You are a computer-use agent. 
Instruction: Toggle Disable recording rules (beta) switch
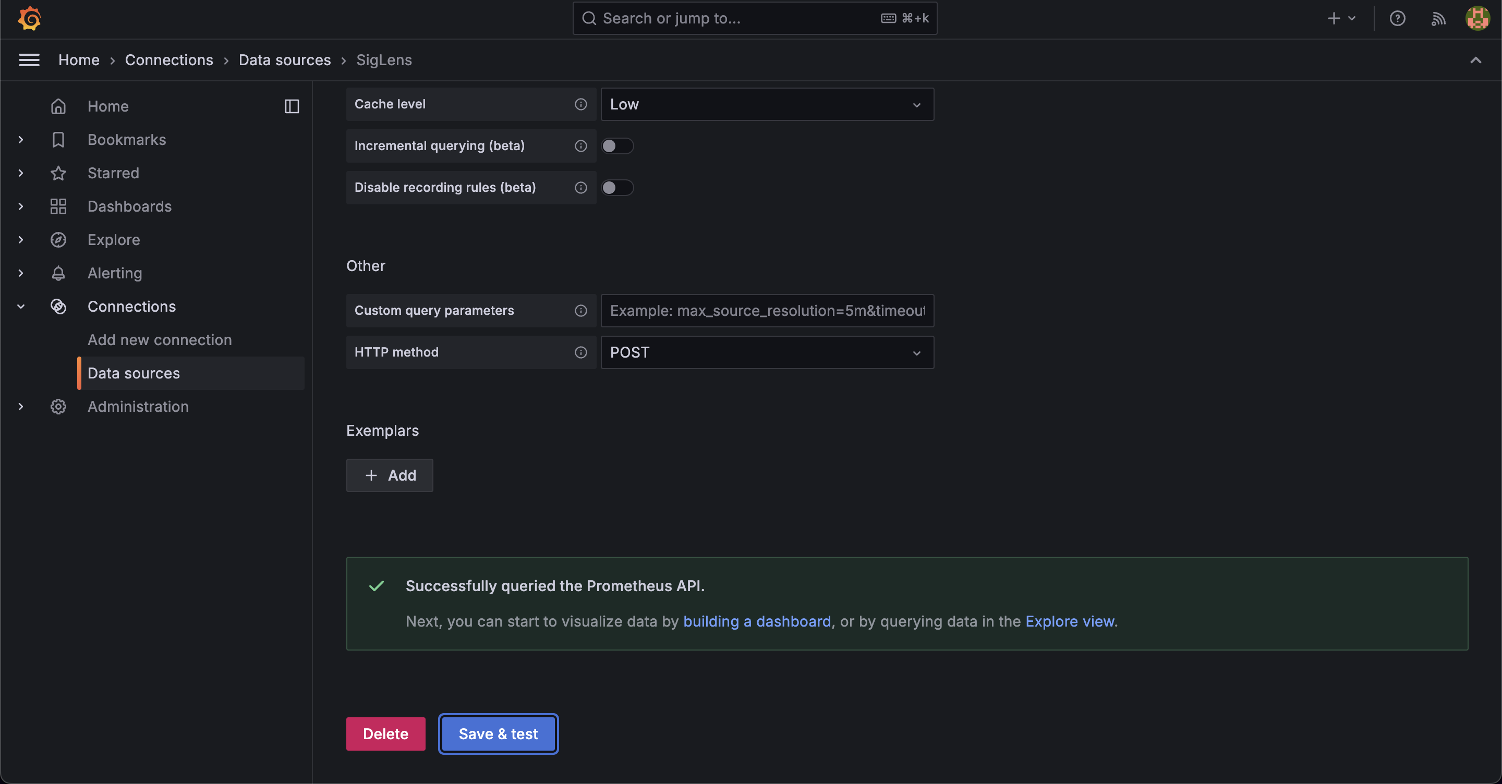[617, 188]
